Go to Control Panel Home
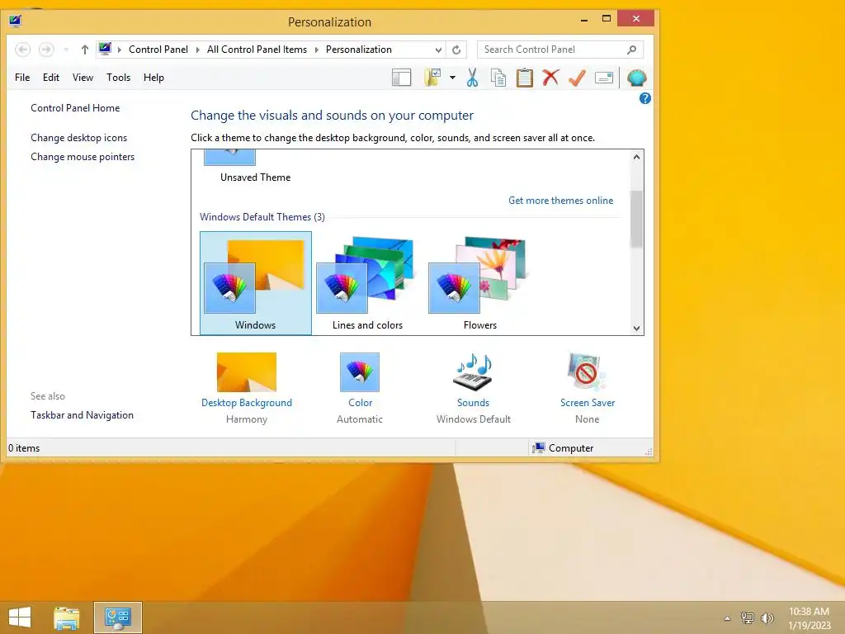Viewport: 845px width, 634px height. pos(75,108)
